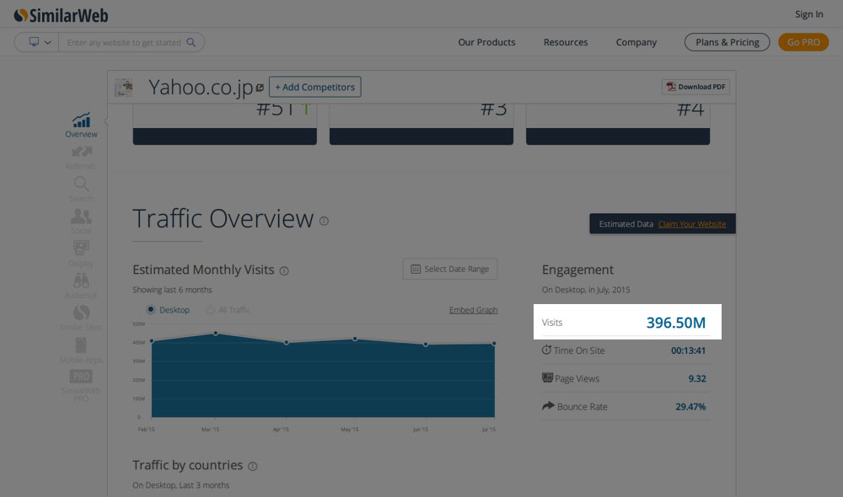
Task: Select the Social sidebar icon
Action: point(81,222)
